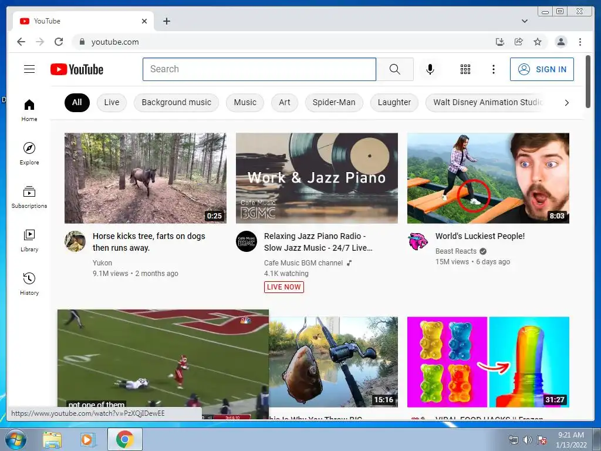The image size is (601, 451).
Task: Open Library in sidebar
Action: tap(29, 240)
